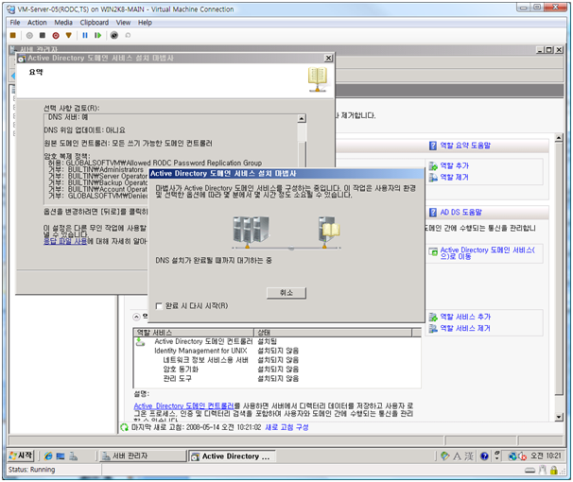The width and height of the screenshot is (573, 482).
Task: Click the Ctrl+Alt+Del toolbar icon
Action: click(x=13, y=35)
